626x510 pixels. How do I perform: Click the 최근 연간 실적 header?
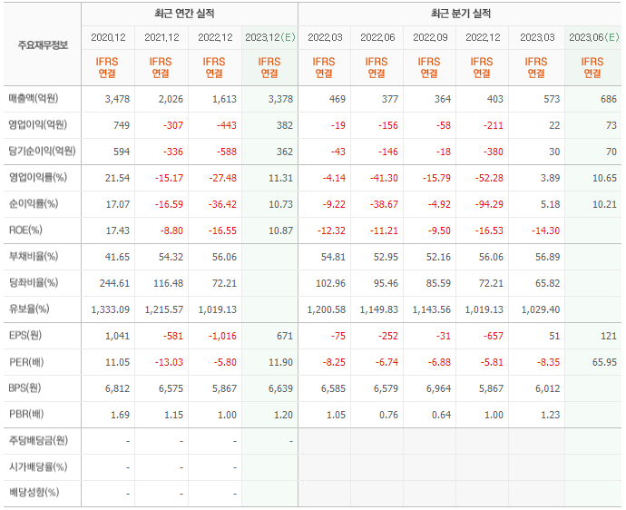point(184,14)
